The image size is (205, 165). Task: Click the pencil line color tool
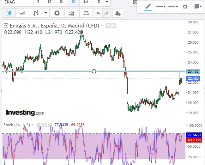click(x=148, y=7)
